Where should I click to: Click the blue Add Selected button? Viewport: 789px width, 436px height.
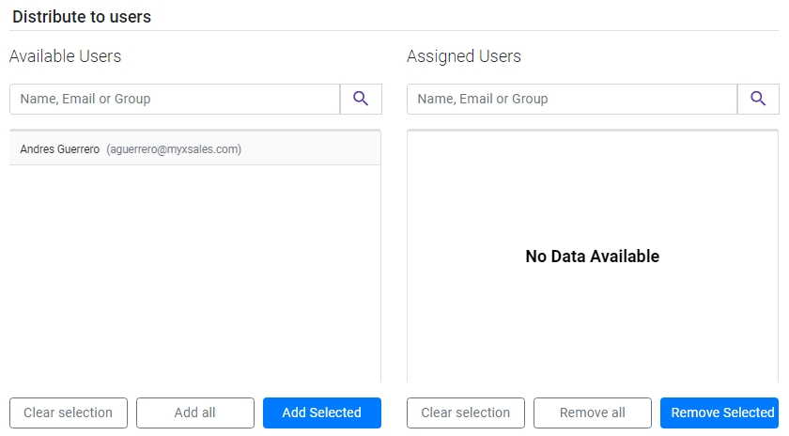(322, 413)
